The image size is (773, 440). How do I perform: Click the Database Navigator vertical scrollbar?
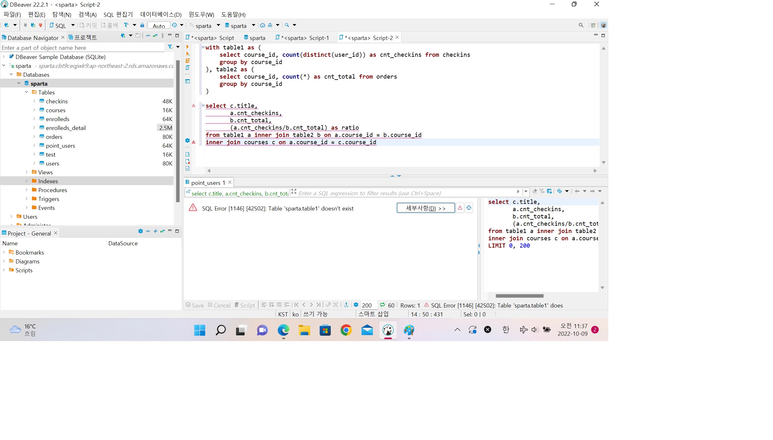[178, 131]
